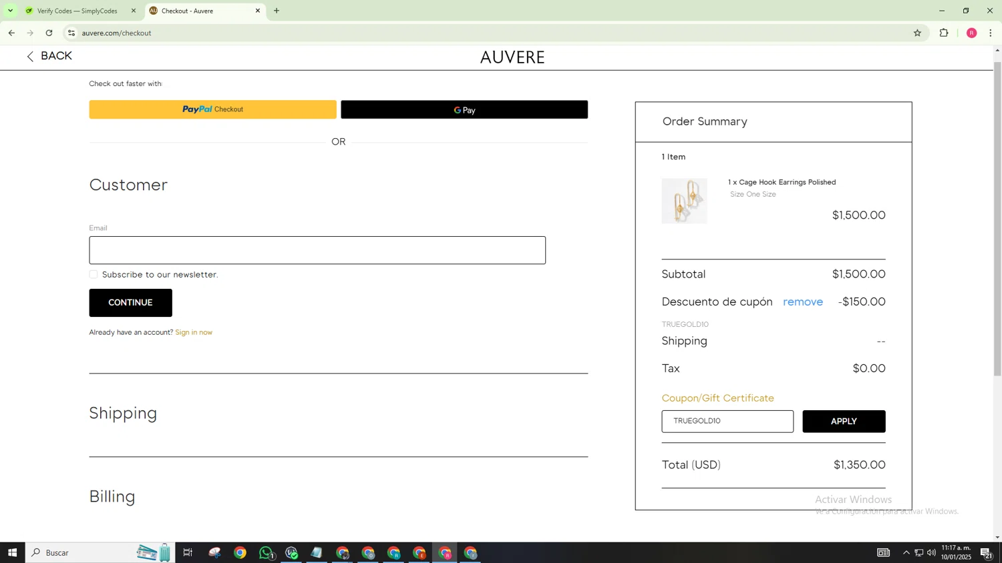
Task: Open the Windows Start menu
Action: click(12, 552)
